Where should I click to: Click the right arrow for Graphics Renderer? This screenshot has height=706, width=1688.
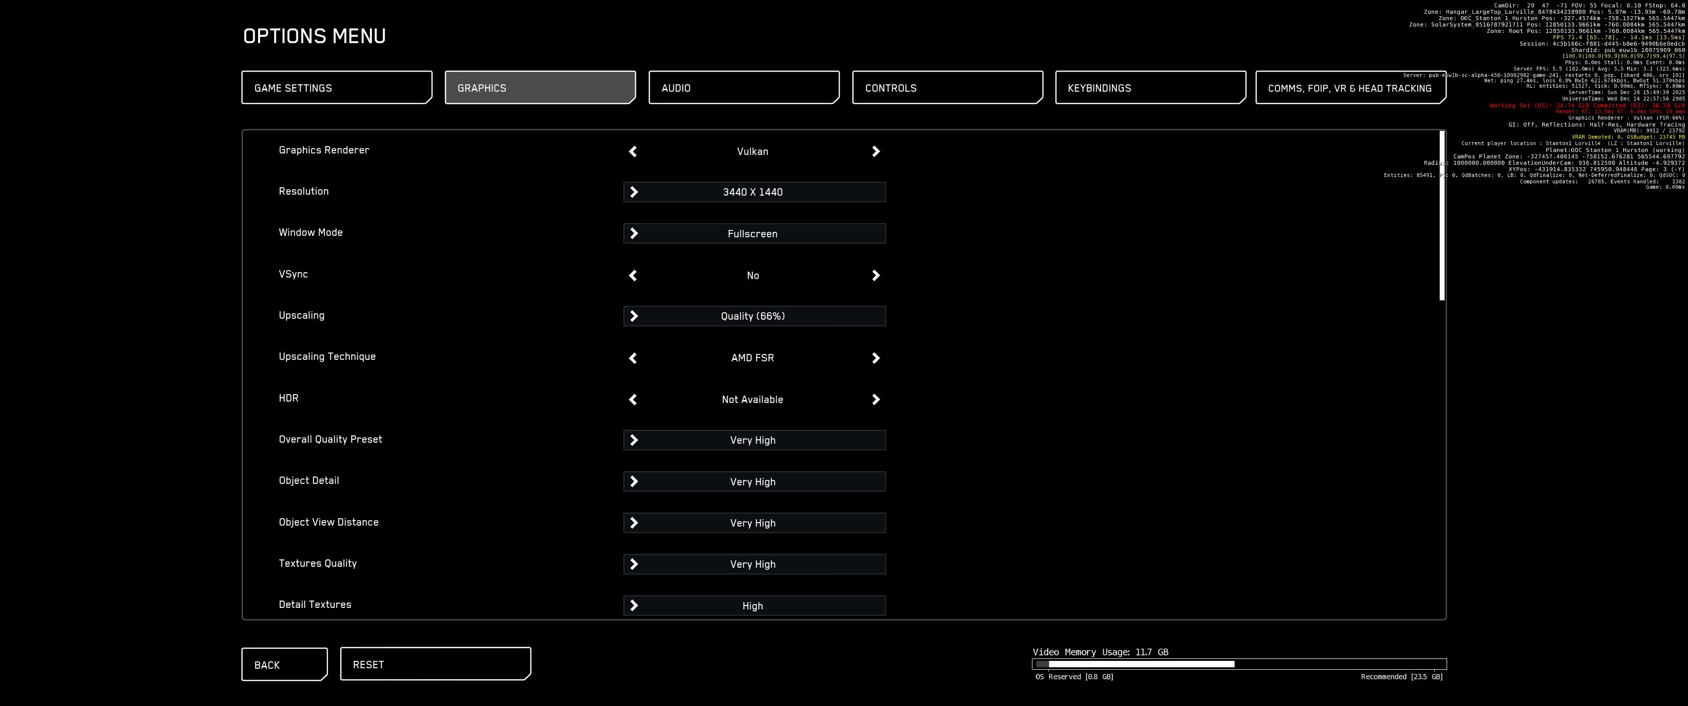tap(875, 151)
